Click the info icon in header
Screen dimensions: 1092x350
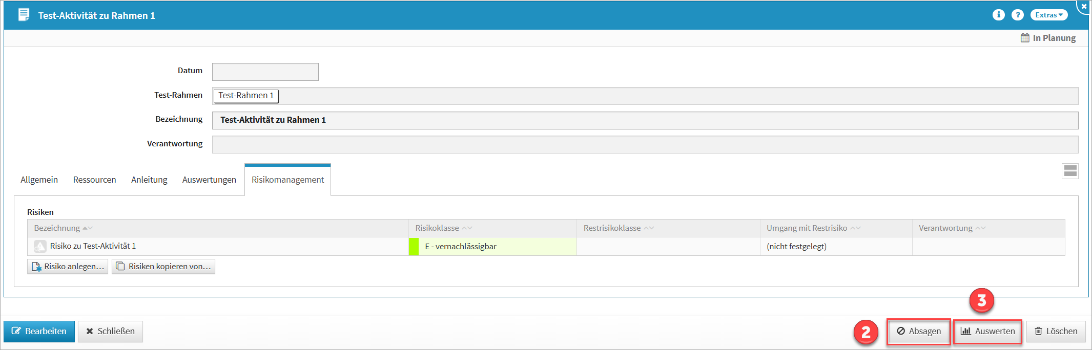click(x=998, y=15)
